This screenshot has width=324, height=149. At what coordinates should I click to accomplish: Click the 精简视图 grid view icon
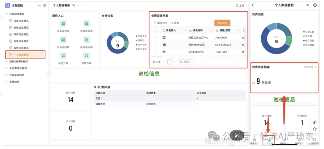pos(155,23)
